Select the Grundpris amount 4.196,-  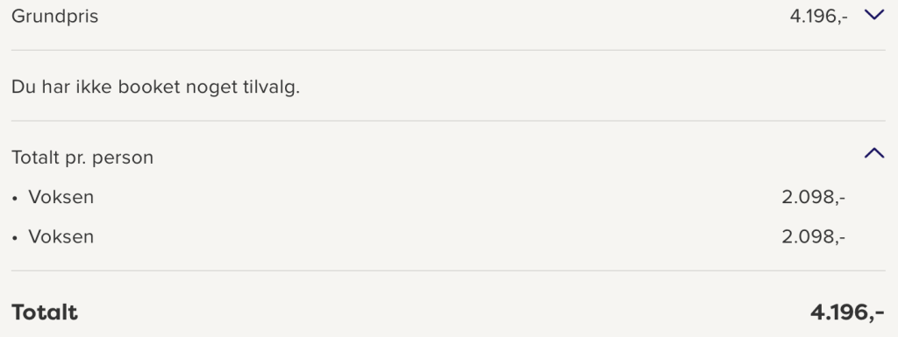(818, 17)
